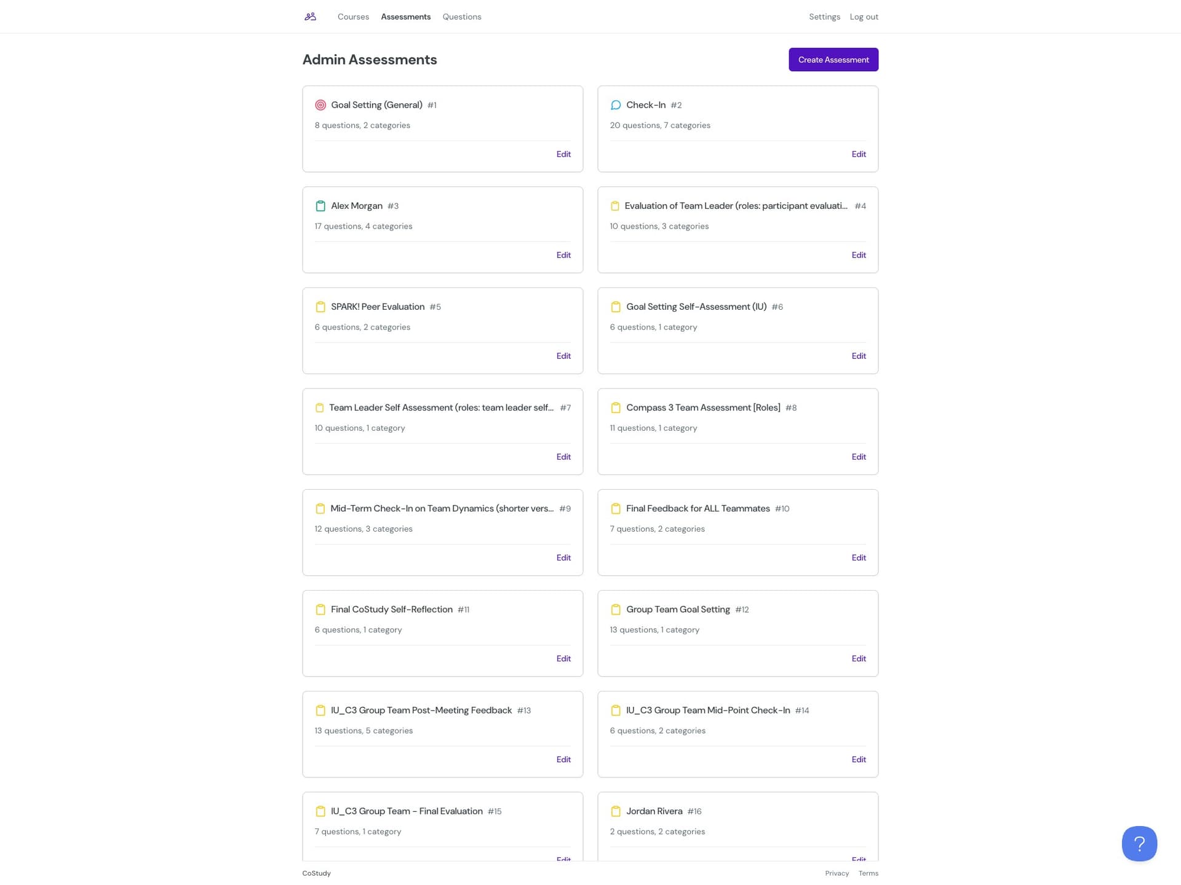Edit the Compass 3 Team Assessment

click(859, 457)
